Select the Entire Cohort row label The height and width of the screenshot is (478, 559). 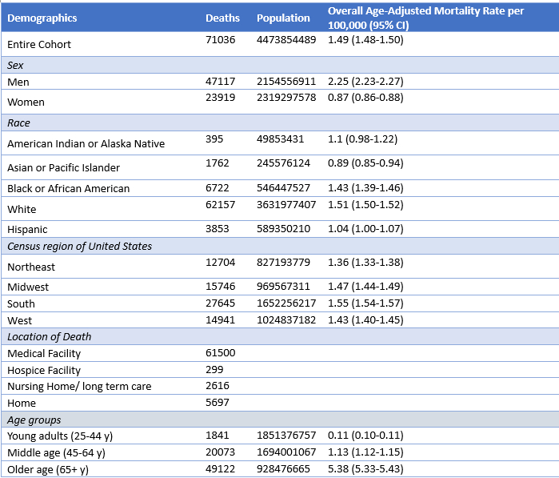tap(39, 44)
